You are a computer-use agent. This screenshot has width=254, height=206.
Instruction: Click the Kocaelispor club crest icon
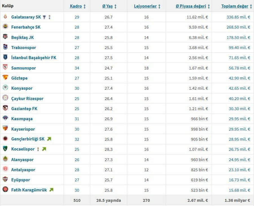[x=5, y=148]
